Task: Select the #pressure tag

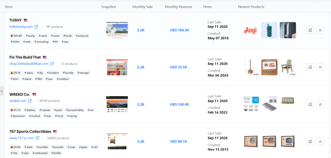Action: [x=82, y=36]
